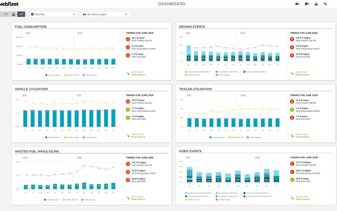Open Fleet Advisor link in Wasted Fuel card

point(138,199)
